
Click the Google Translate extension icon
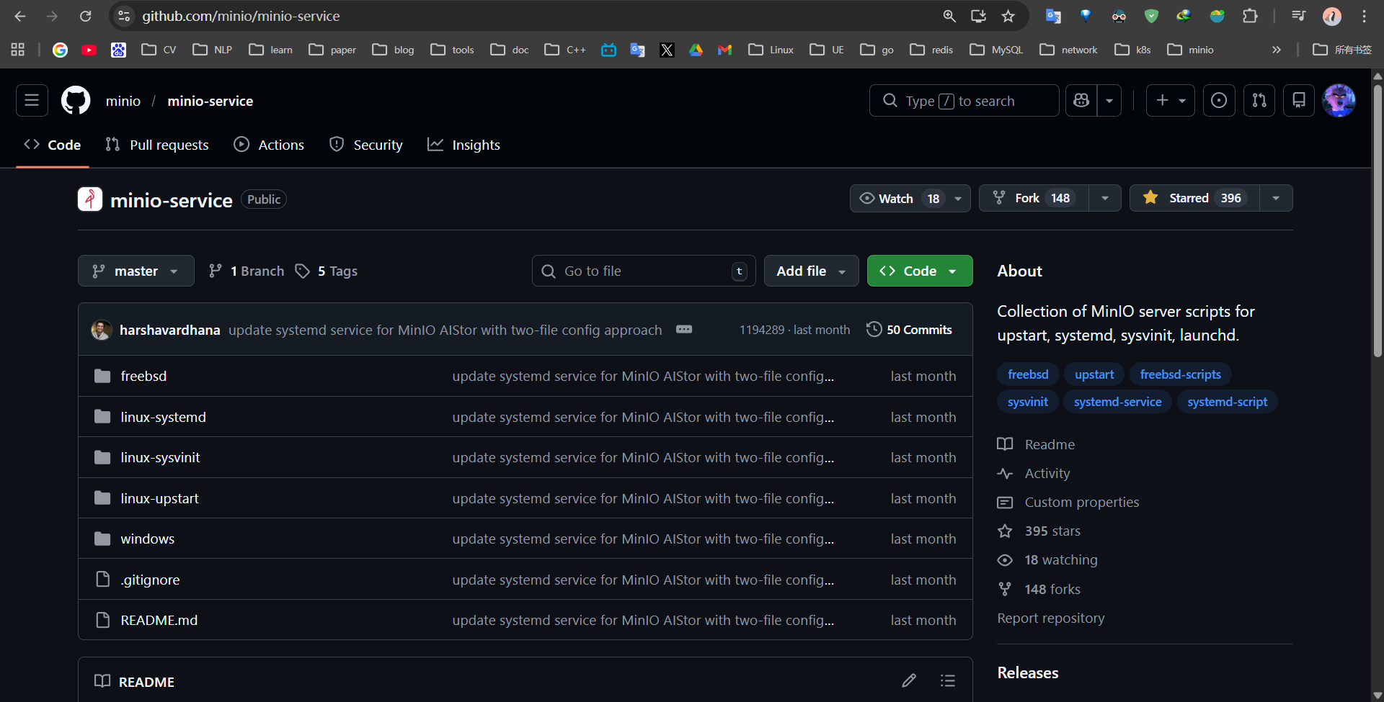1053,16
